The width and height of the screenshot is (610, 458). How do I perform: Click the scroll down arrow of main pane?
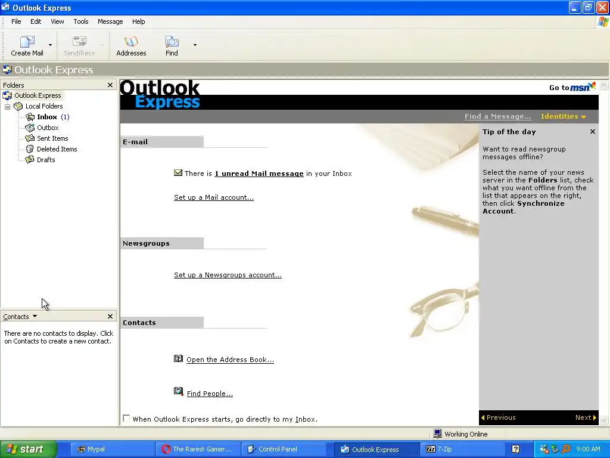click(x=604, y=420)
